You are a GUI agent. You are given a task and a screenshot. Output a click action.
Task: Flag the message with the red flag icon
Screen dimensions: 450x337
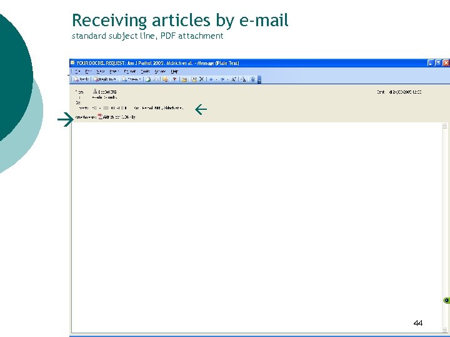coord(174,79)
